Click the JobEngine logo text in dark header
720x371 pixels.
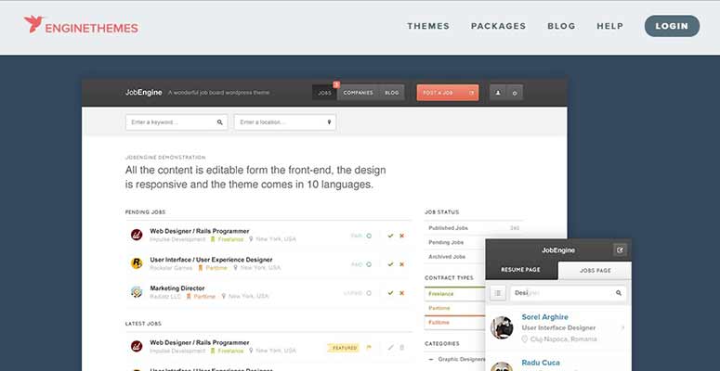point(144,93)
